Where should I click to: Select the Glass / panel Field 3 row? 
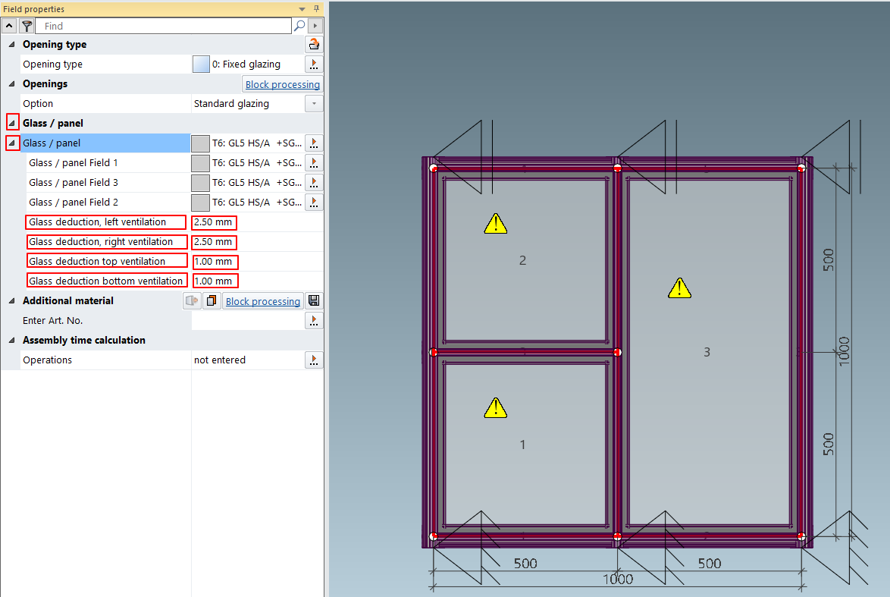(x=74, y=183)
